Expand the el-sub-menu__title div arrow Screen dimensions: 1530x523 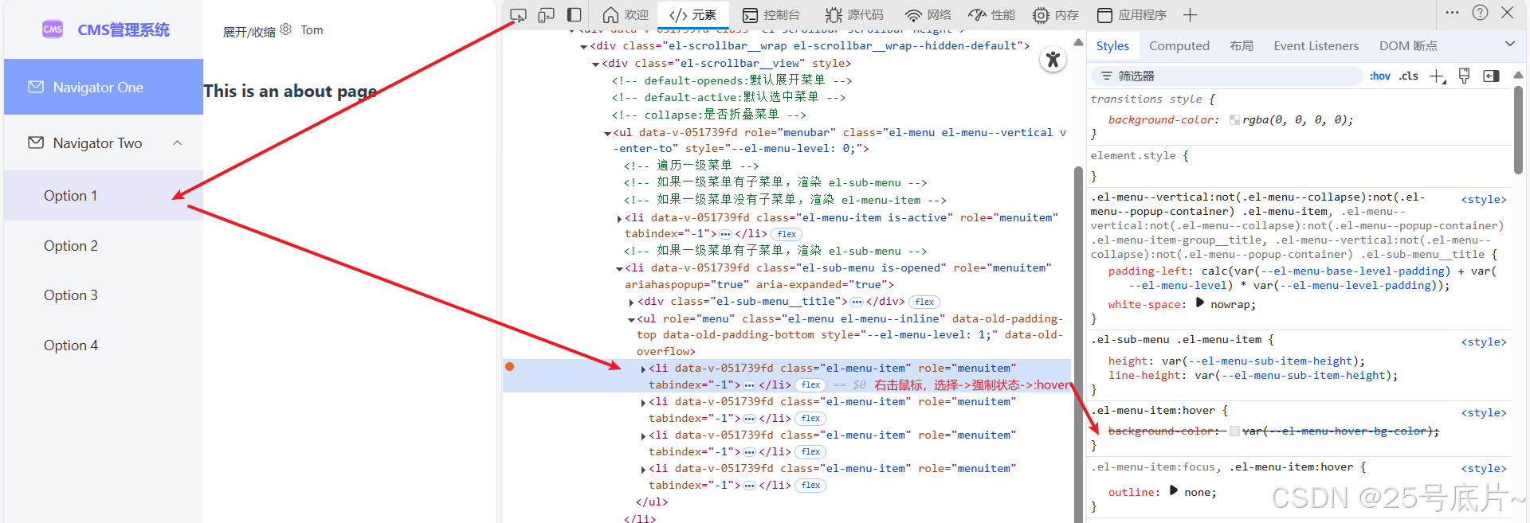coord(631,302)
